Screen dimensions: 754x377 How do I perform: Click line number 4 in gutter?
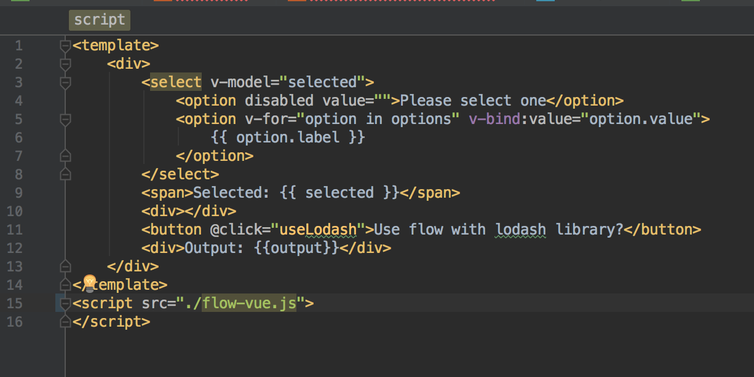pos(18,101)
